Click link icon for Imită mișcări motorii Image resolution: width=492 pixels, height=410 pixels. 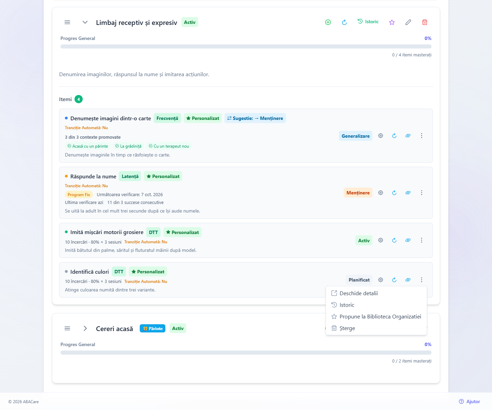point(408,240)
